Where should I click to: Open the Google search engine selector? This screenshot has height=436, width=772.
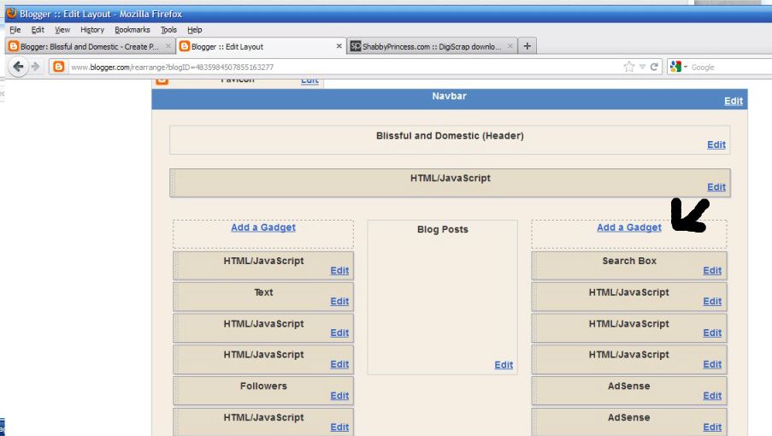click(679, 67)
